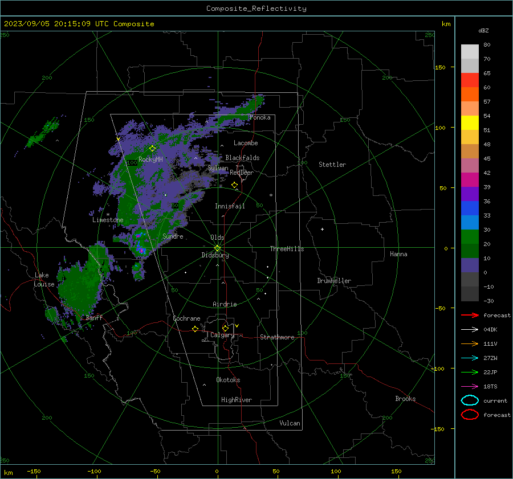Click the red forecast ellipse in the legend
Viewport: 513px width, 479px height.
point(470,415)
